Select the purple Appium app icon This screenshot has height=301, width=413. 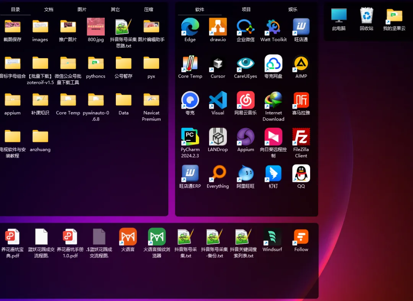pyautogui.click(x=246, y=137)
